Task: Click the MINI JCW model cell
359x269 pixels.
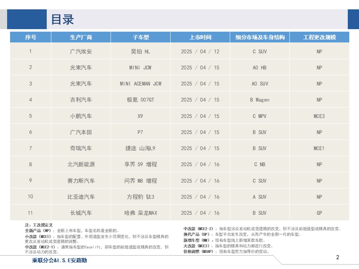Action: pos(140,68)
